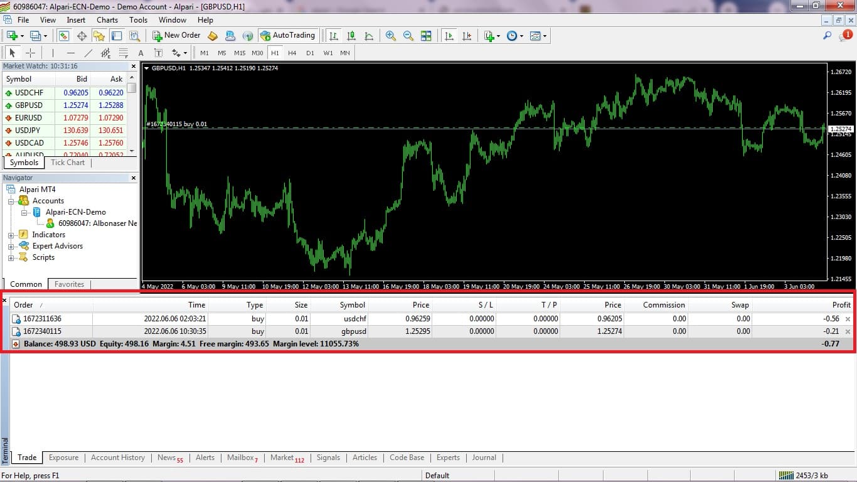
Task: Switch timeframe to D1
Action: click(x=310, y=53)
